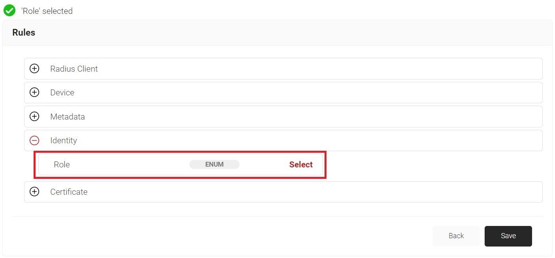Save the rule configuration
This screenshot has height=258, width=555.
click(508, 236)
